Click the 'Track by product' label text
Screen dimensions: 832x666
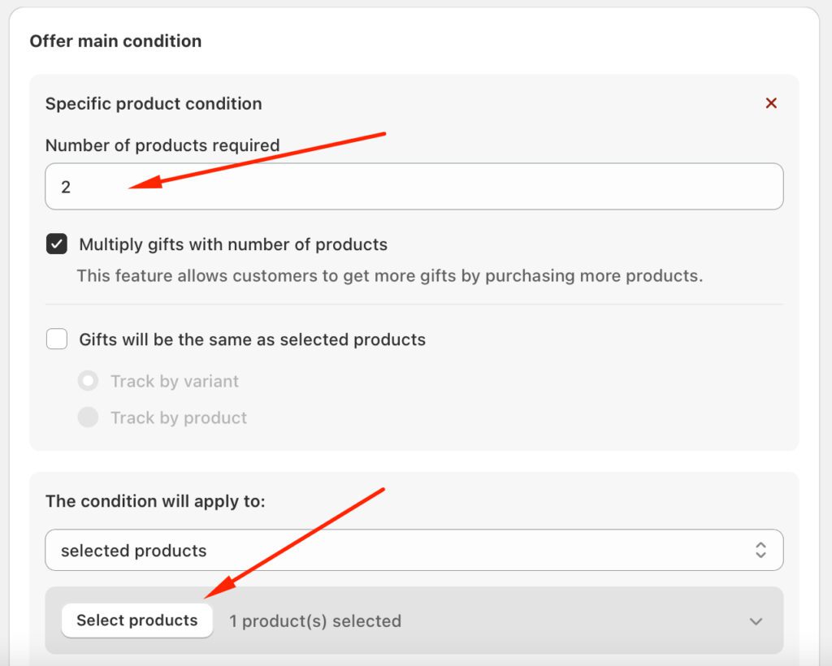tap(179, 417)
